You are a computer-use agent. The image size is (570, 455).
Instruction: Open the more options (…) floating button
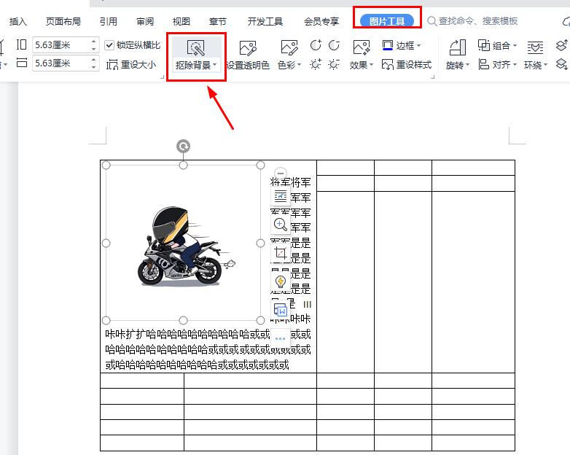tap(281, 338)
